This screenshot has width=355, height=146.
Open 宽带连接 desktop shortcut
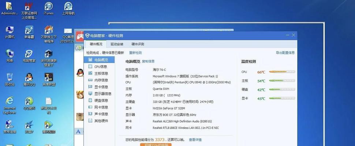[x=10, y=127]
